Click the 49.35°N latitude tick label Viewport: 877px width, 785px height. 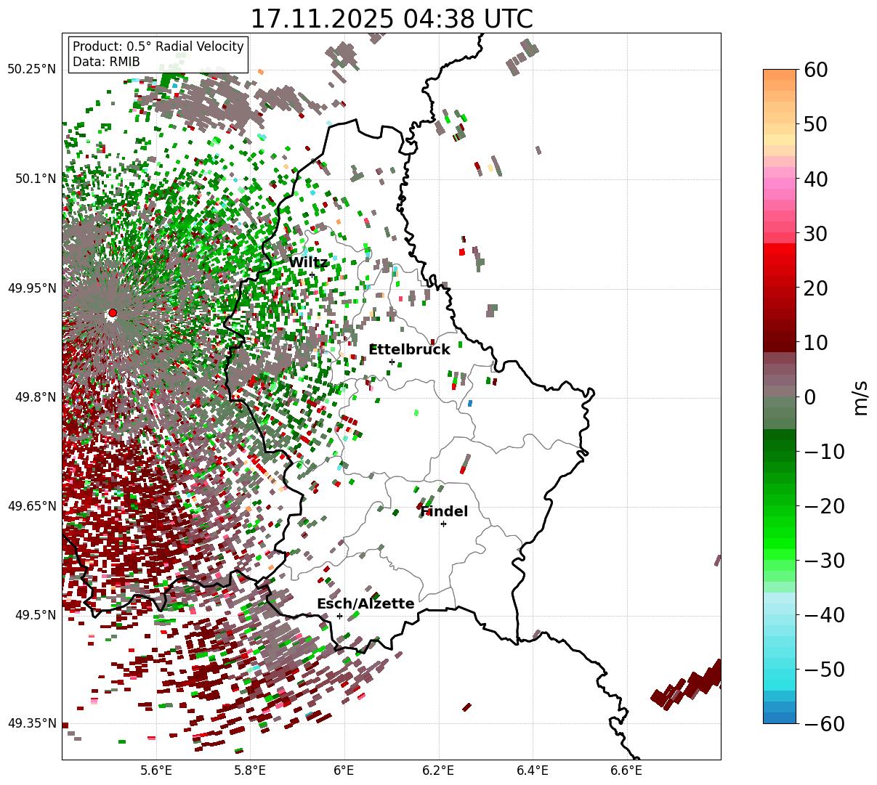click(32, 723)
